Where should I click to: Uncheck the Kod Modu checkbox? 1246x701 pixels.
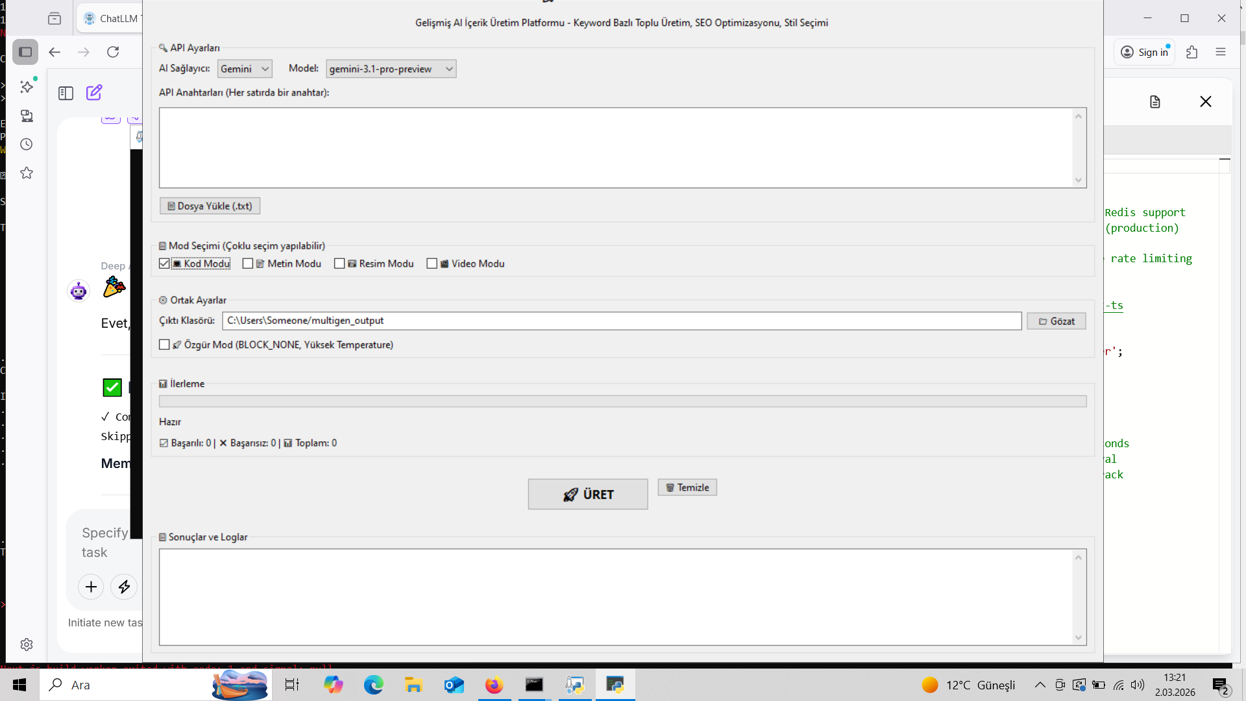coord(164,264)
